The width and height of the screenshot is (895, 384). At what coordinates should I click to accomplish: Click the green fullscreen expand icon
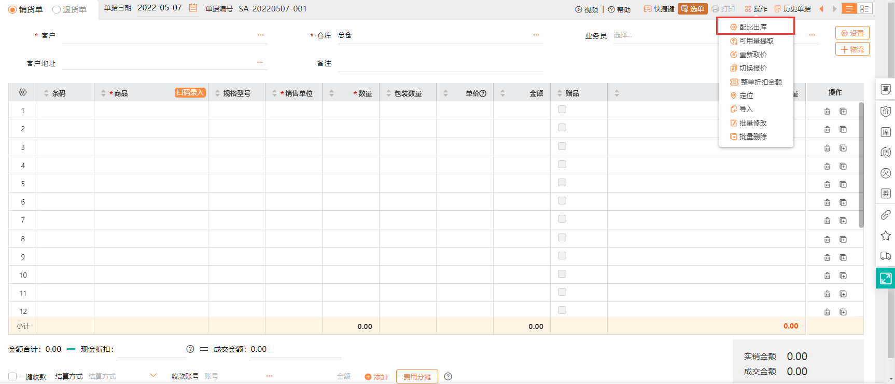pos(886,279)
